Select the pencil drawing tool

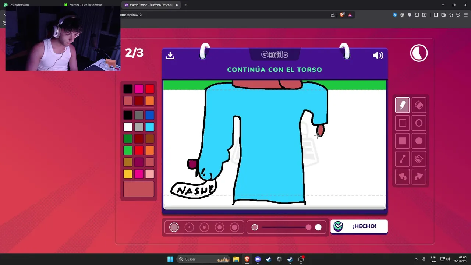[402, 105]
